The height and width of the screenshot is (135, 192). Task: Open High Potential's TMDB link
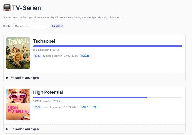(x=95, y=107)
